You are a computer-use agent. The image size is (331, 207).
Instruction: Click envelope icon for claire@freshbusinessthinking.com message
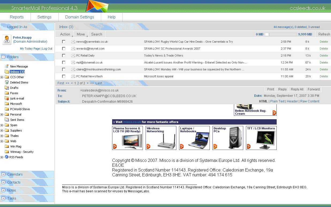tap(73, 69)
